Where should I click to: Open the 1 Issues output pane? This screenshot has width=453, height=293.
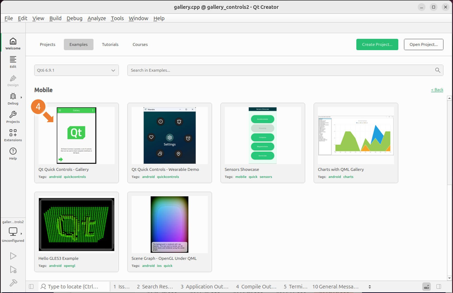(x=122, y=287)
